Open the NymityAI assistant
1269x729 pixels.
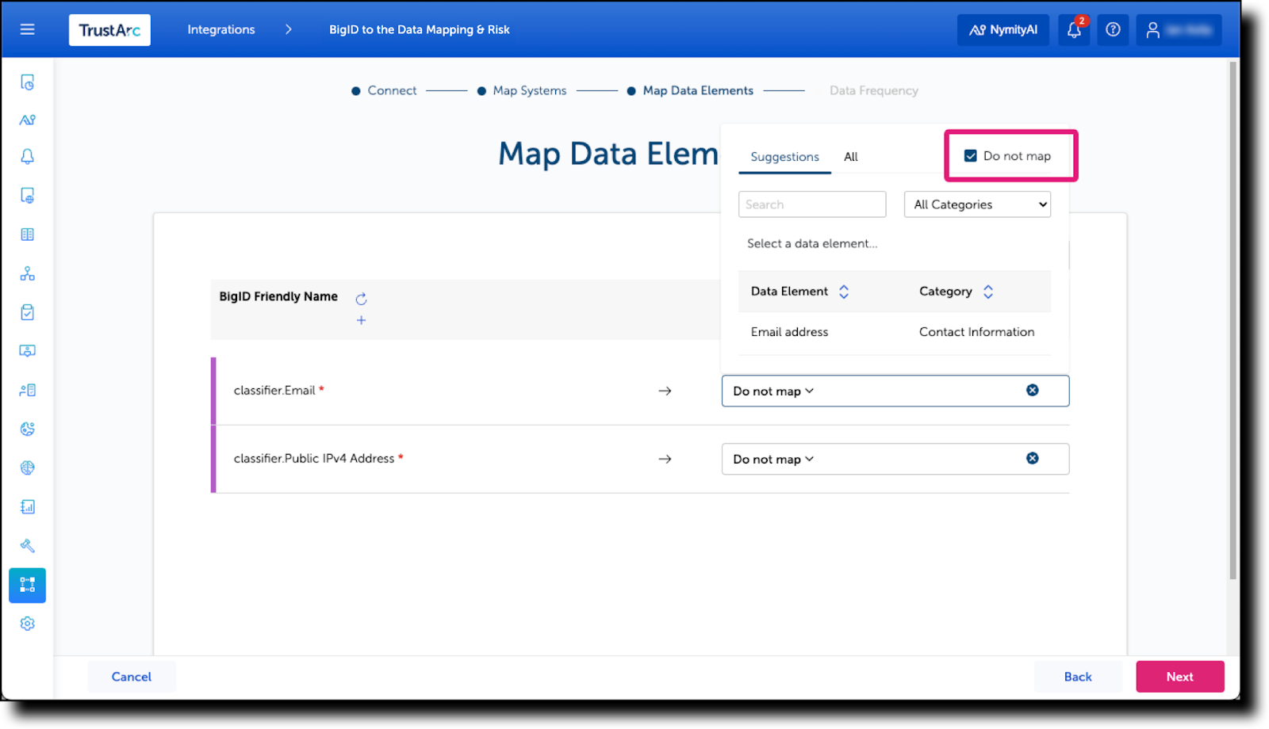pyautogui.click(x=1003, y=30)
